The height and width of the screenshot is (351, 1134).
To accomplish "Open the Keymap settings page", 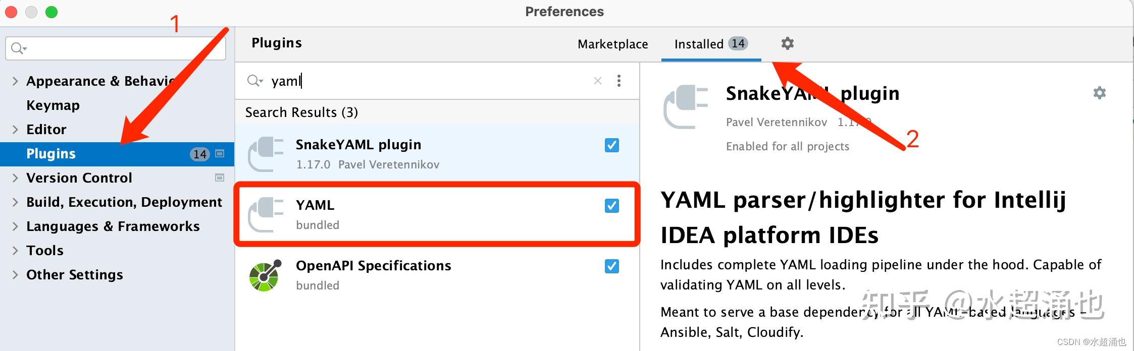I will tap(53, 105).
